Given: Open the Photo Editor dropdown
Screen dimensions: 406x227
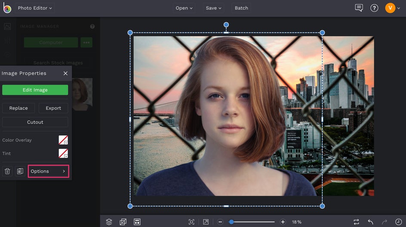Looking at the screenshot, I should click(x=34, y=8).
